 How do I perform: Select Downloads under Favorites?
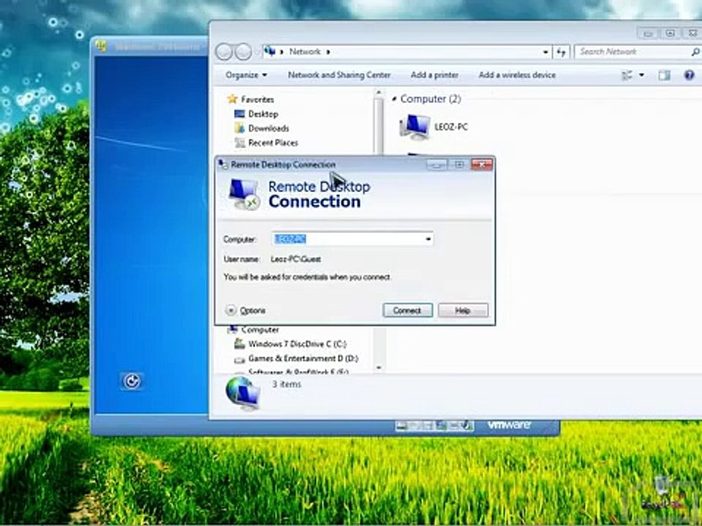pyautogui.click(x=268, y=129)
